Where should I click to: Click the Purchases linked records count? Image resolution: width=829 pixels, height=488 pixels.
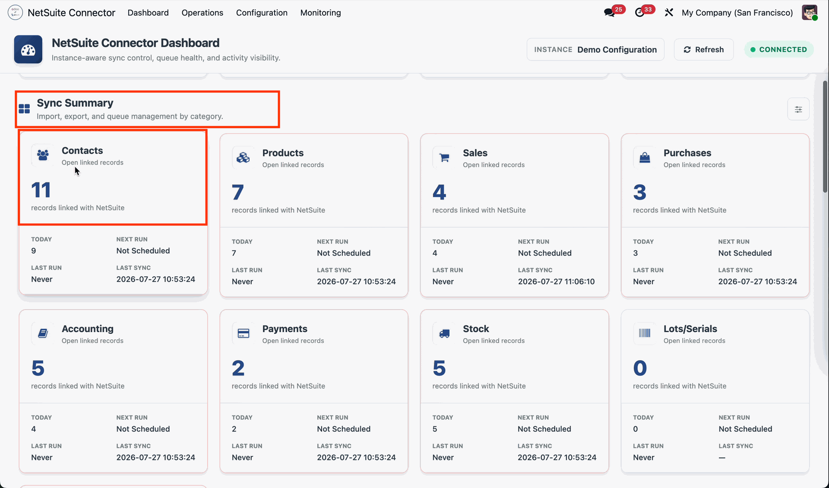click(640, 192)
